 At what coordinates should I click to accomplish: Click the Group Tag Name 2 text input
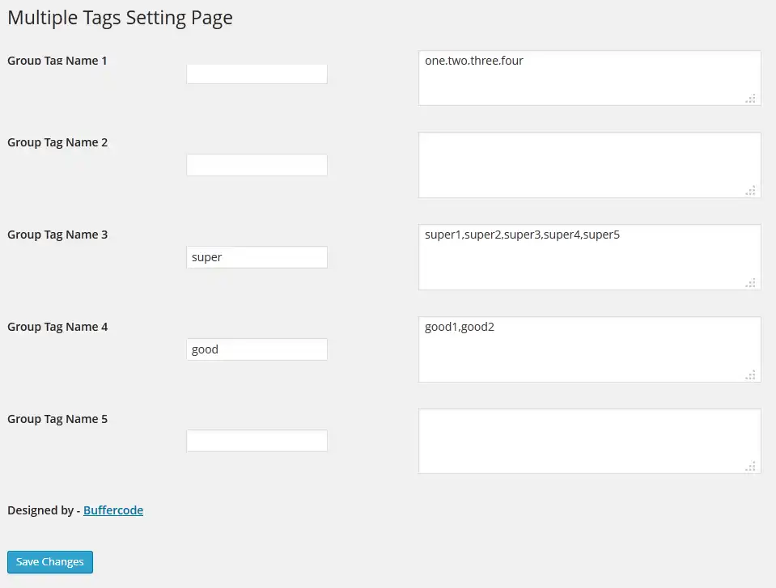point(257,165)
